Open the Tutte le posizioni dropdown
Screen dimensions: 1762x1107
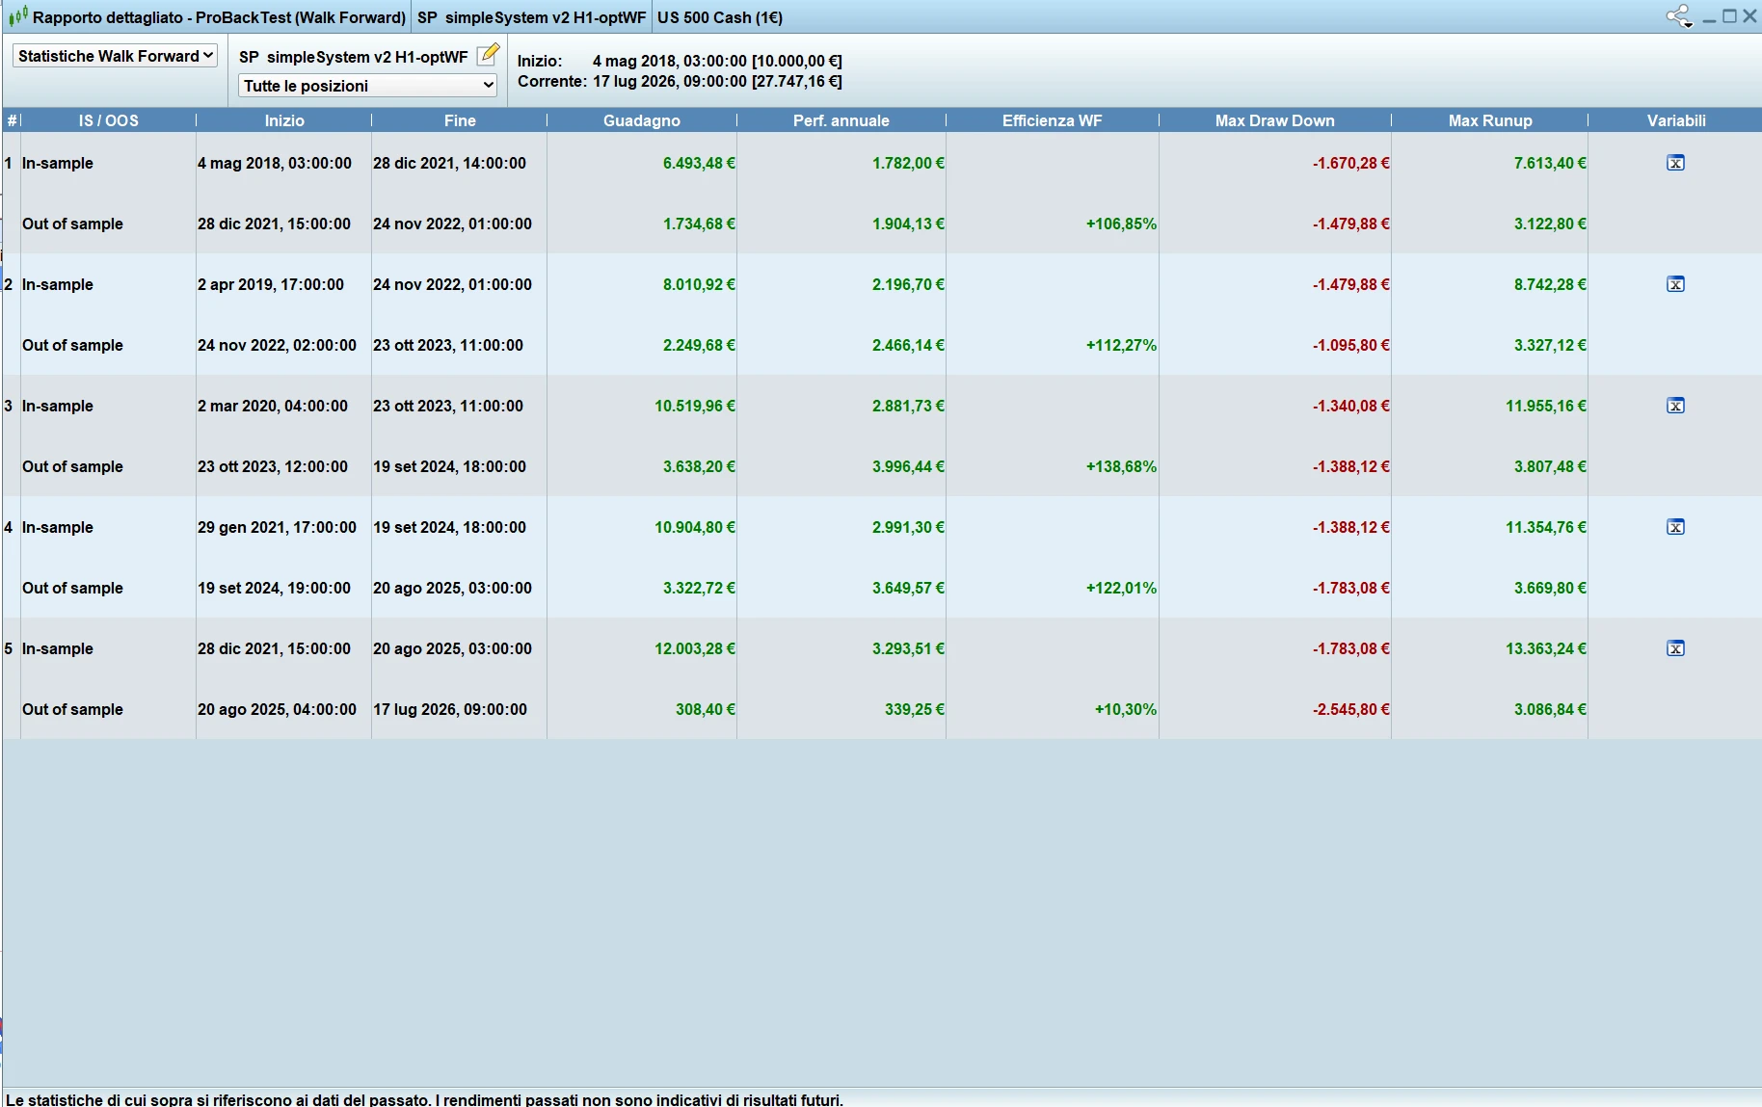367,86
